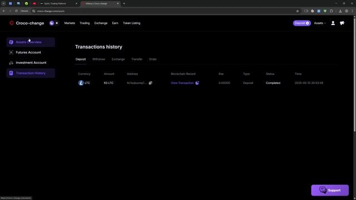Select Assets Overview in sidebar
356x200 pixels.
31,42
